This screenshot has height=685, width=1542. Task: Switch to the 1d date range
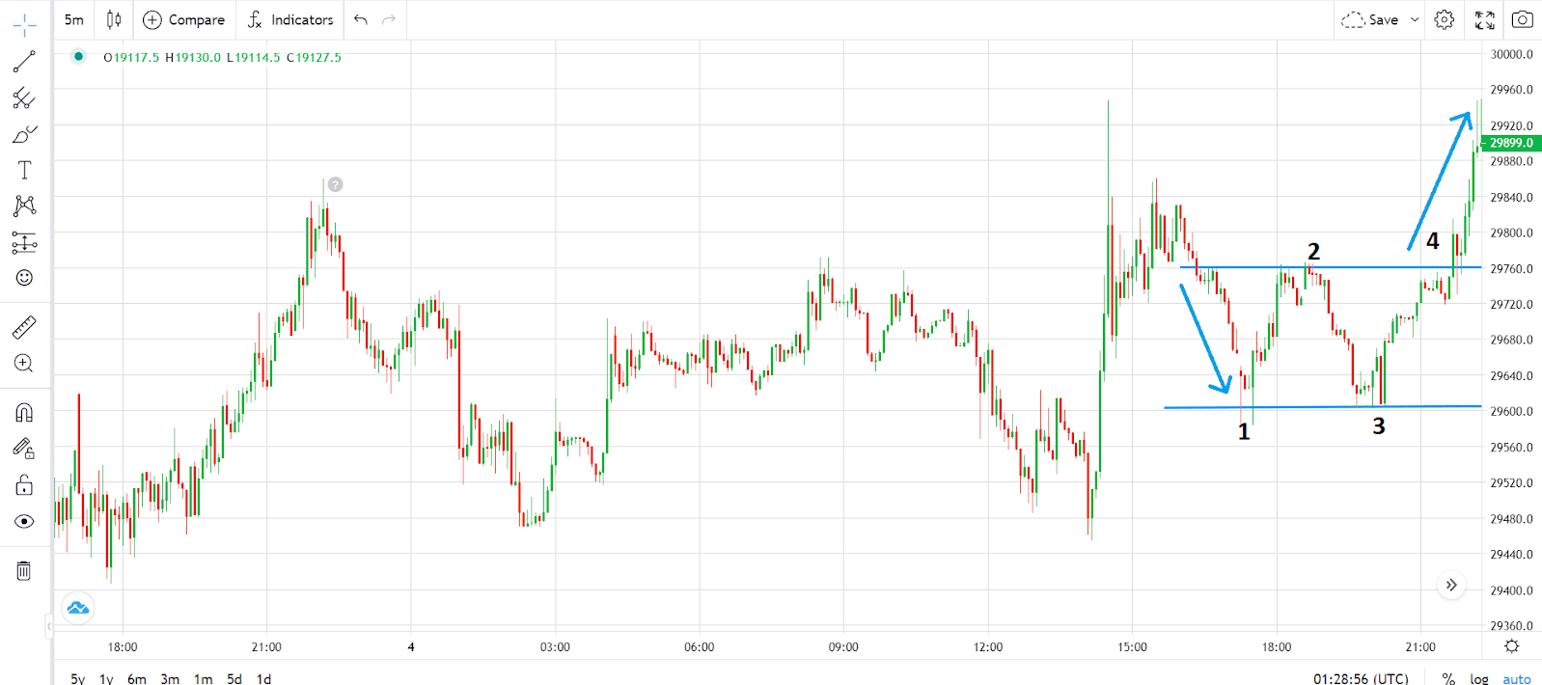tap(263, 678)
